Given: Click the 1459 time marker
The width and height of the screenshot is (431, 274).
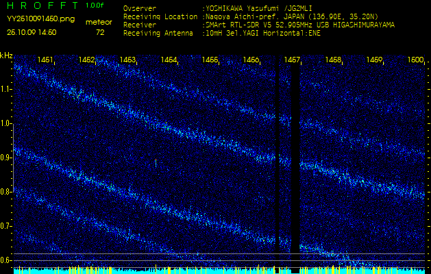Looking at the screenshot, I should 374,60.
